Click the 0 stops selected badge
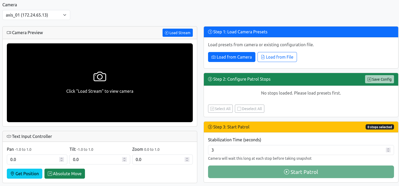The image size is (399, 186). [380, 127]
